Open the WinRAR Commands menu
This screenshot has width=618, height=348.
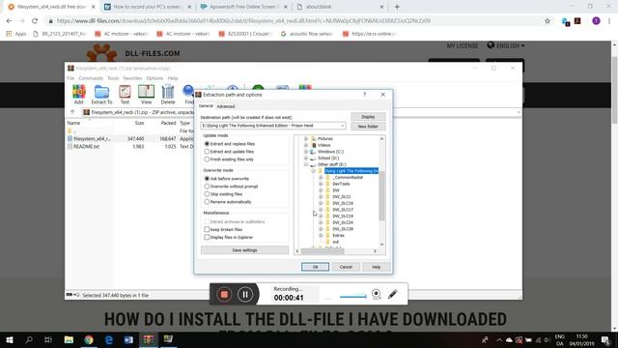pyautogui.click(x=91, y=78)
